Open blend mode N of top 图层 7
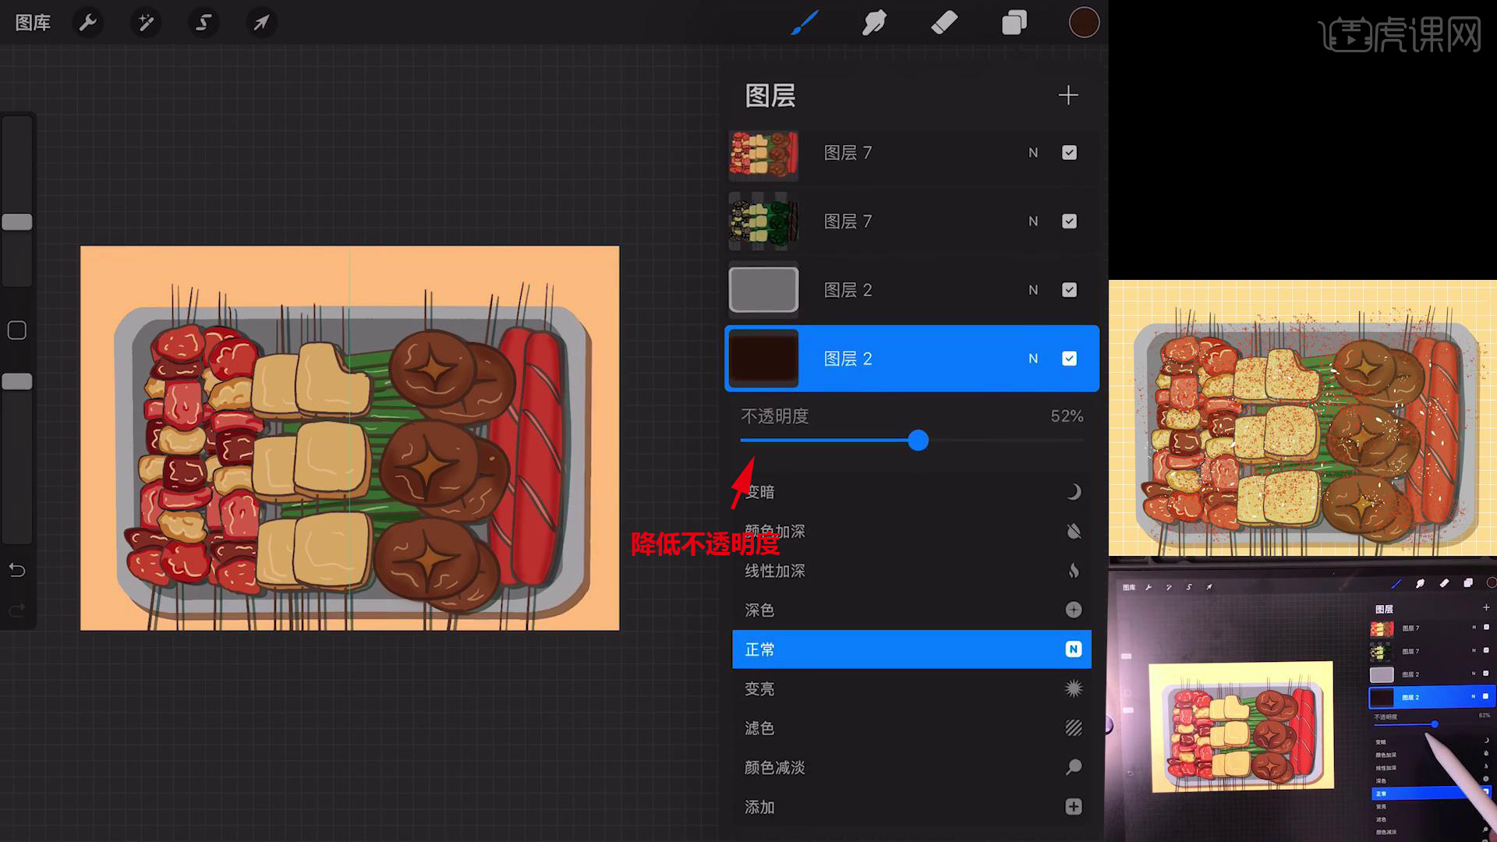Screen dimensions: 1497x842 (1033, 153)
